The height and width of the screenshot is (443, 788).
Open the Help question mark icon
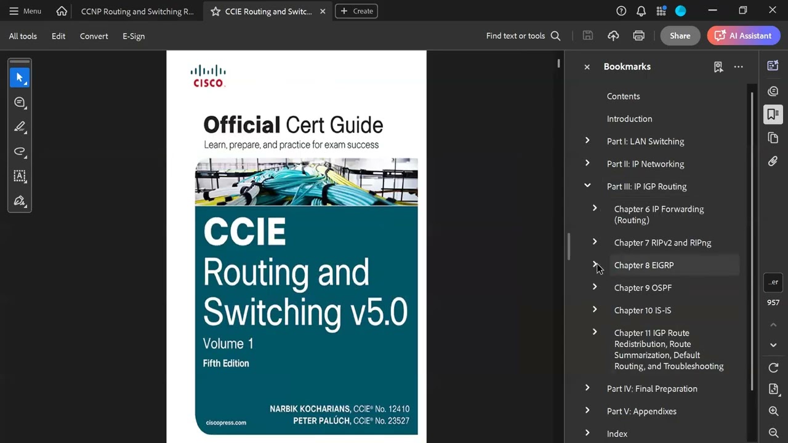(621, 11)
